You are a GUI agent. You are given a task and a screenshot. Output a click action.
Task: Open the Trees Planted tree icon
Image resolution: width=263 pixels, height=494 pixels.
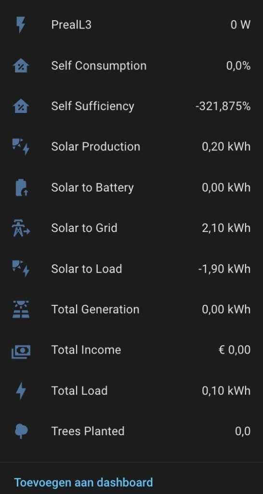click(21, 431)
